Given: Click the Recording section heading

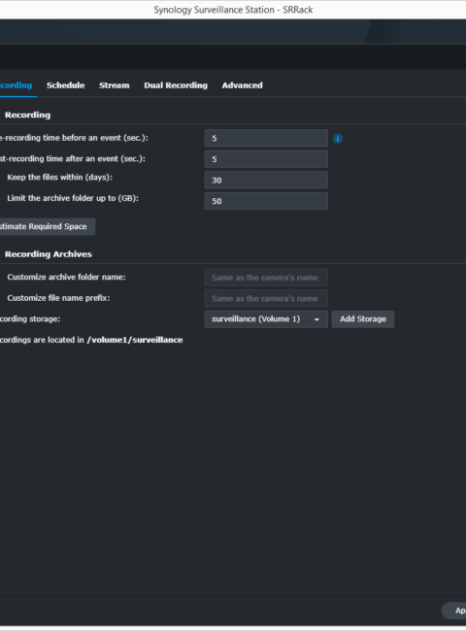Looking at the screenshot, I should pos(28,115).
